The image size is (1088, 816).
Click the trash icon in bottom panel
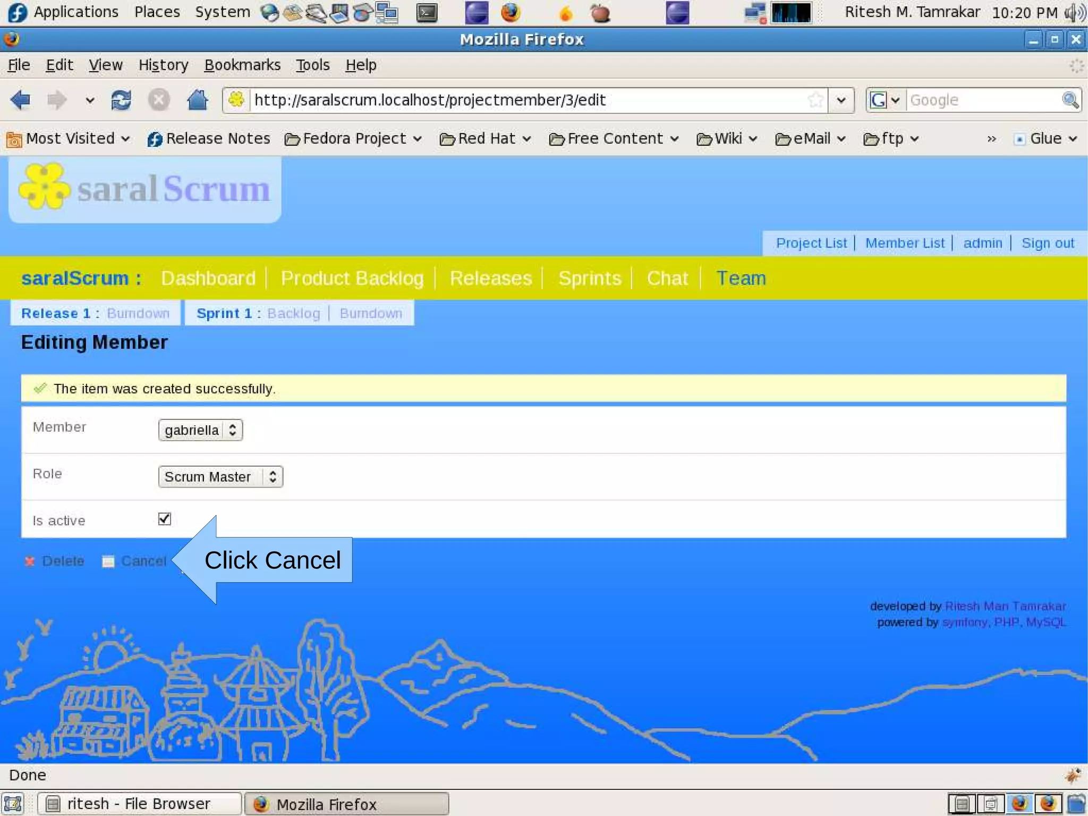pyautogui.click(x=1077, y=804)
